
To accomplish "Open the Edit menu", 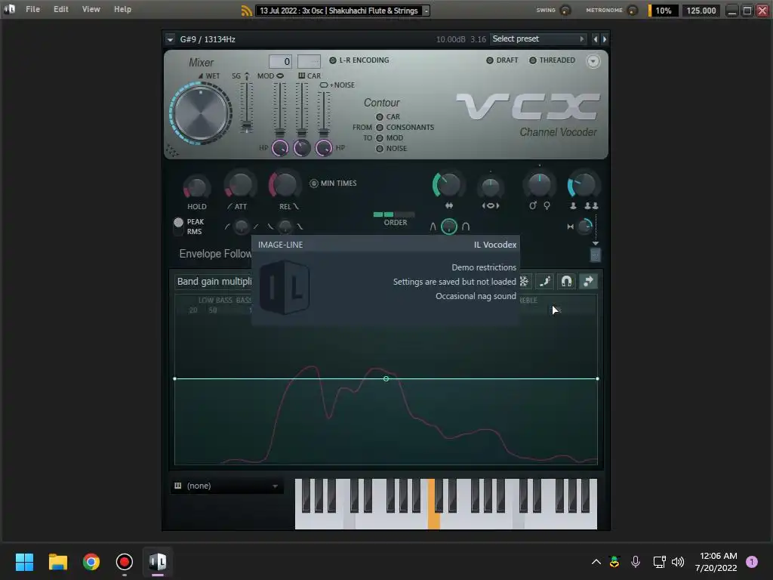I will (x=61, y=9).
